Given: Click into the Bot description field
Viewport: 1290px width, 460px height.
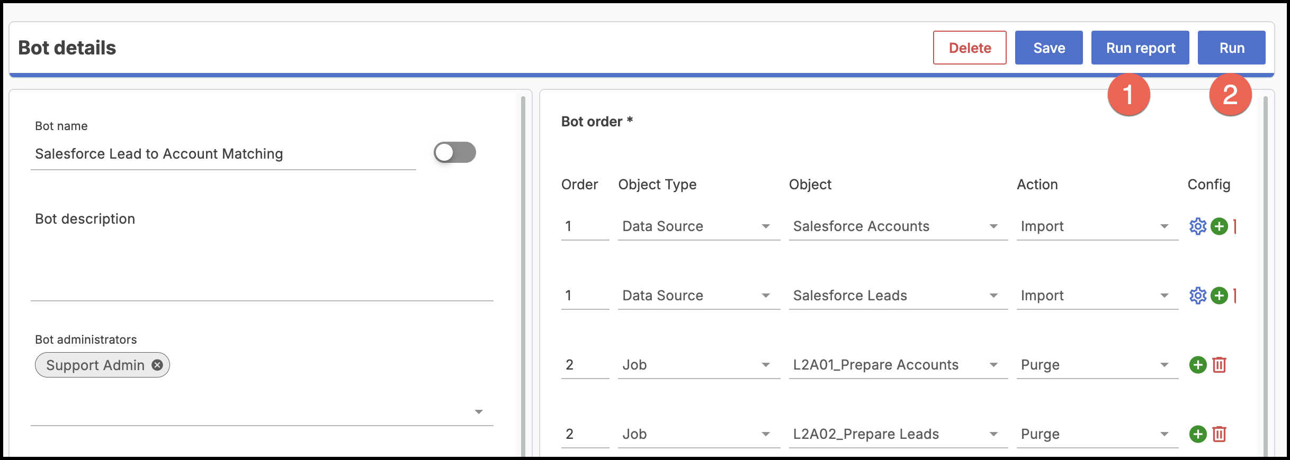Looking at the screenshot, I should click(262, 264).
